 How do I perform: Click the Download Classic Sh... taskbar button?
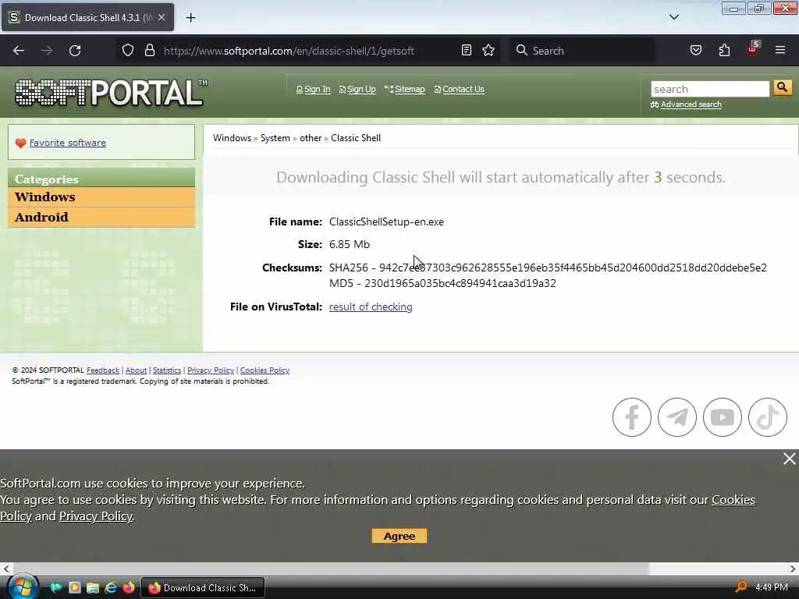[x=202, y=588]
